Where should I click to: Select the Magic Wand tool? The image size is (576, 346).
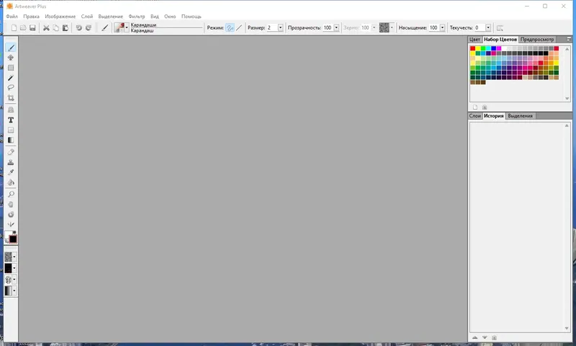[x=11, y=78]
